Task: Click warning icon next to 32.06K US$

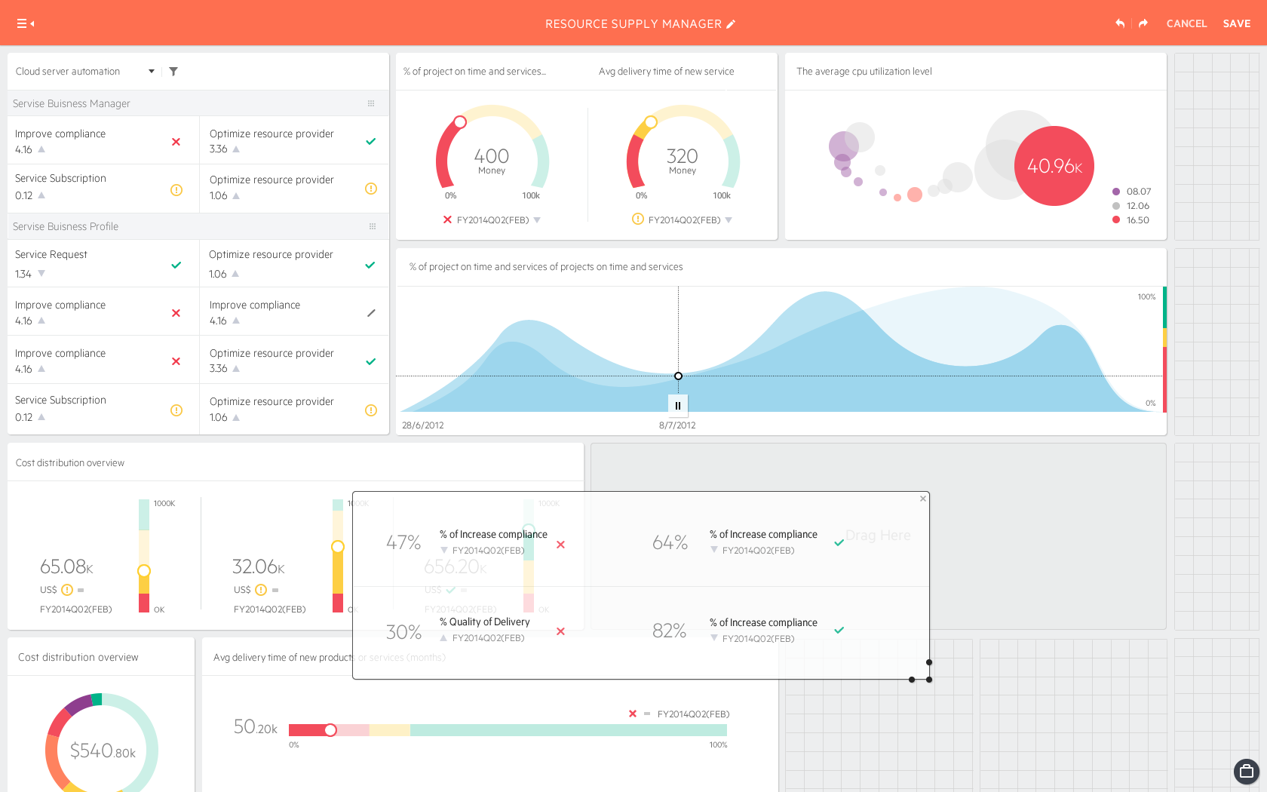Action: (x=261, y=590)
